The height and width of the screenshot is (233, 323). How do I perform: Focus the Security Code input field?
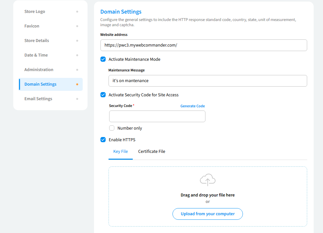[157, 116]
